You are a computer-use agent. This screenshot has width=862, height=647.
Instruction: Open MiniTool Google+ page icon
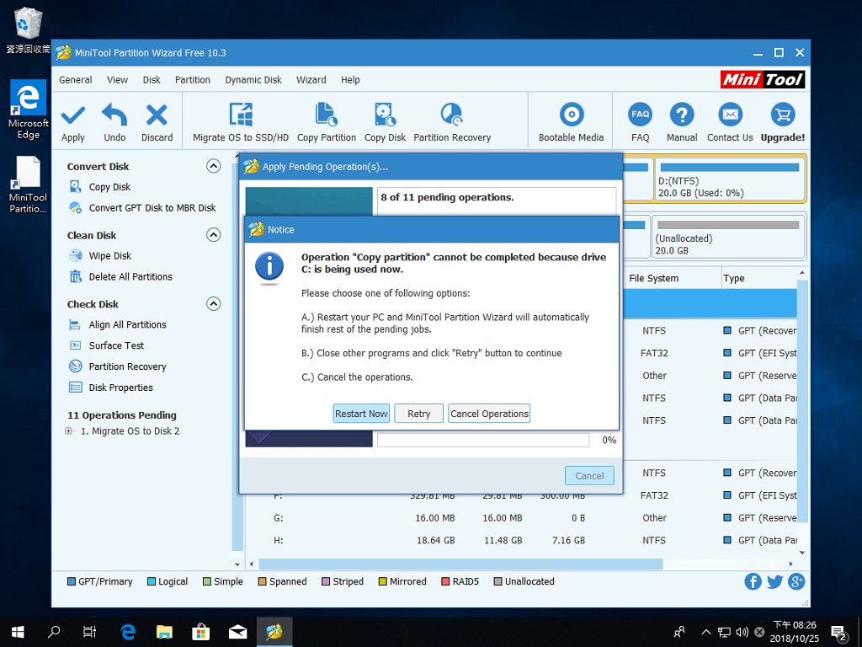(x=796, y=581)
